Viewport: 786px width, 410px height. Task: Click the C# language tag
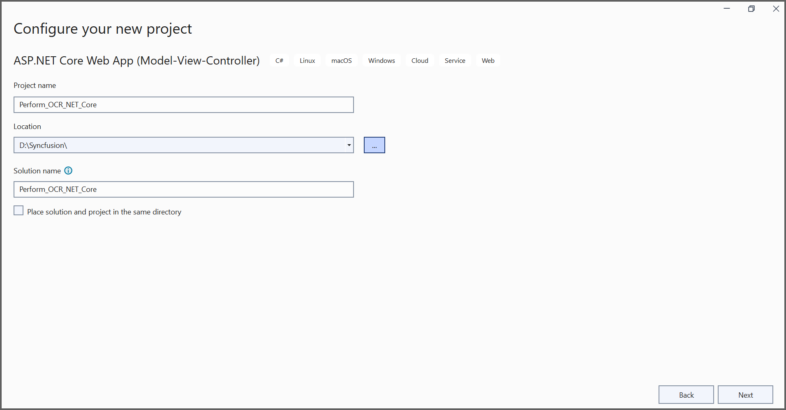click(279, 60)
